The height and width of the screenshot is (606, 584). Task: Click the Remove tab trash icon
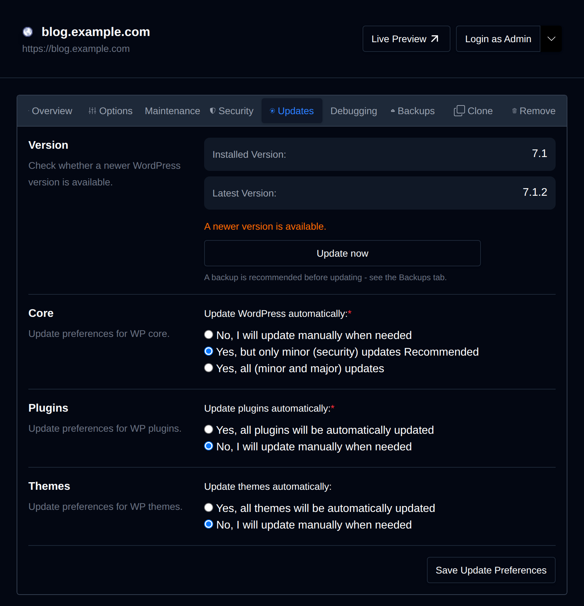tap(514, 111)
